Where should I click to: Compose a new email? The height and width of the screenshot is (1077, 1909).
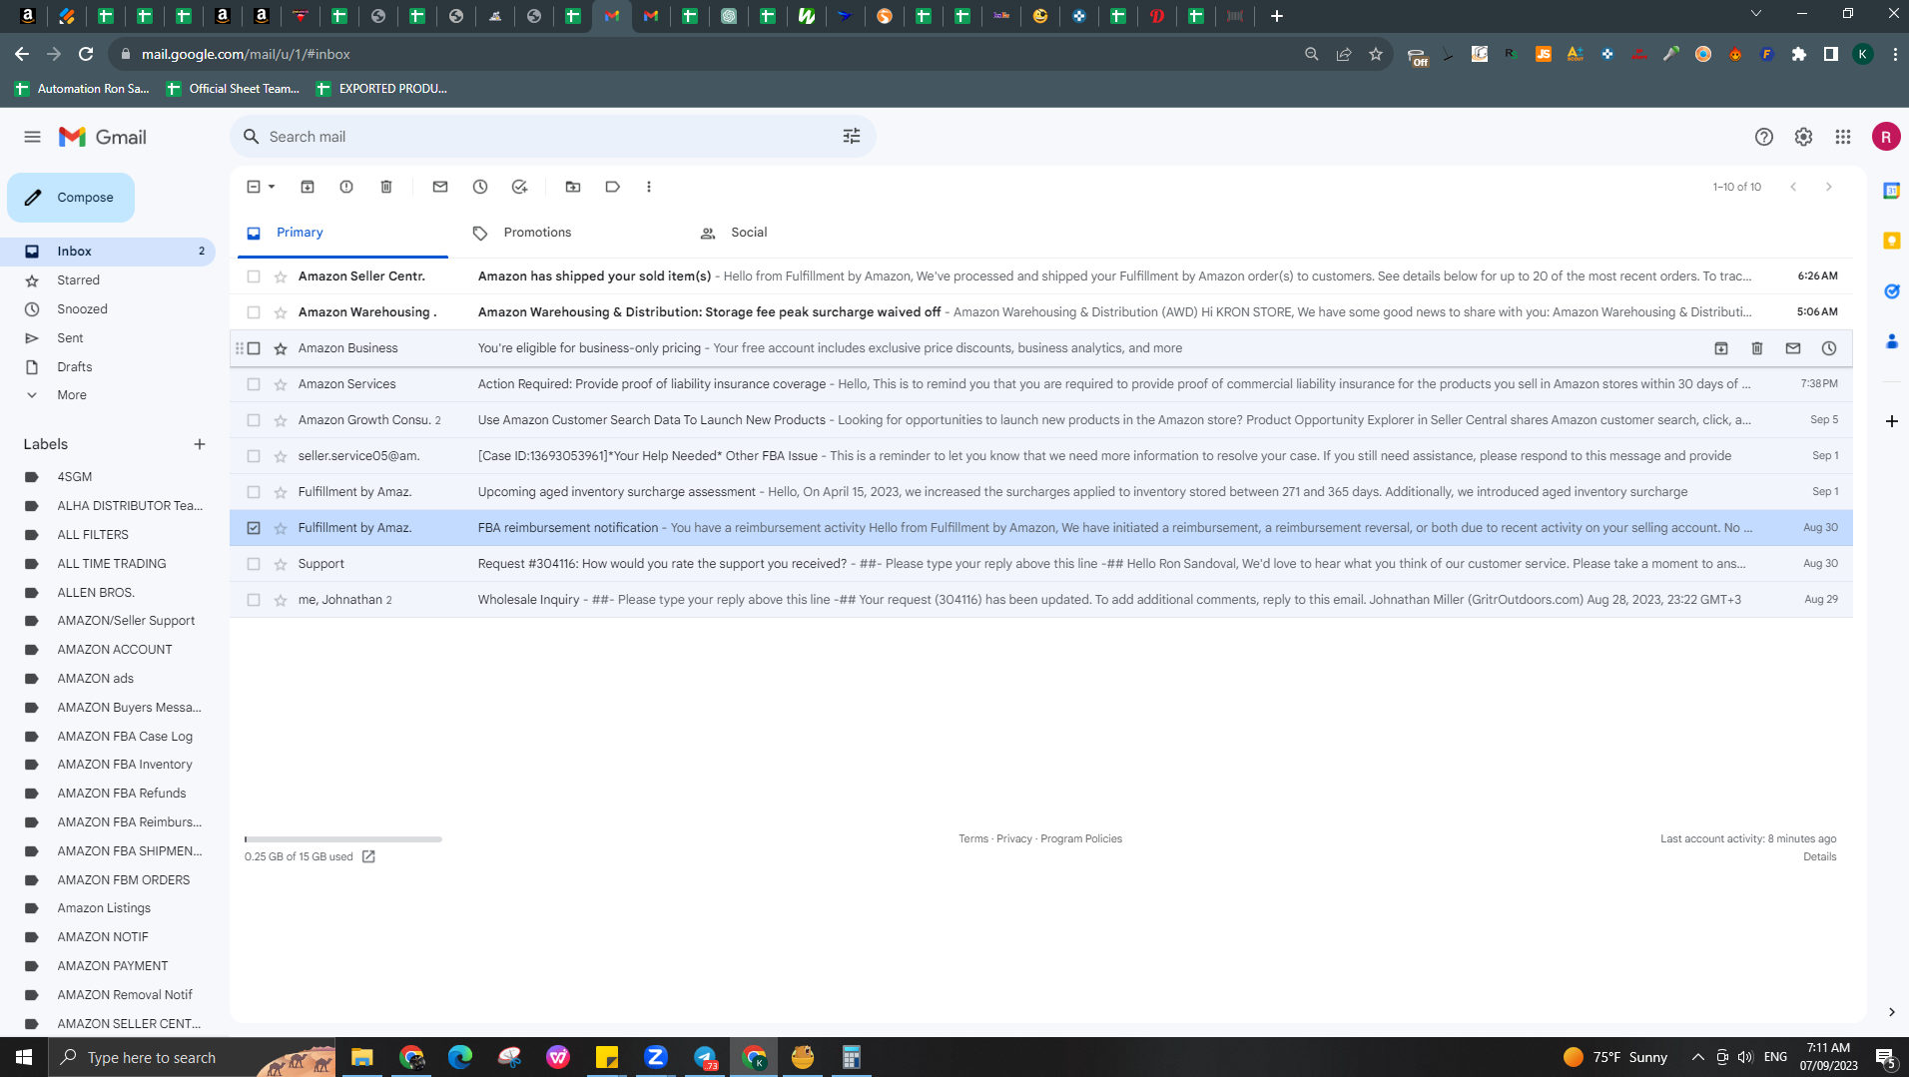(71, 198)
